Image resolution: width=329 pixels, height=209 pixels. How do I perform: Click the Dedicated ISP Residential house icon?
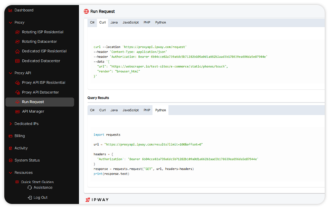pyautogui.click(x=17, y=51)
